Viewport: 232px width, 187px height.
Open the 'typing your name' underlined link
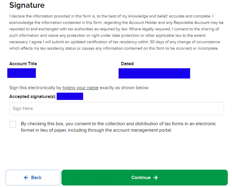pyautogui.click(x=80, y=88)
